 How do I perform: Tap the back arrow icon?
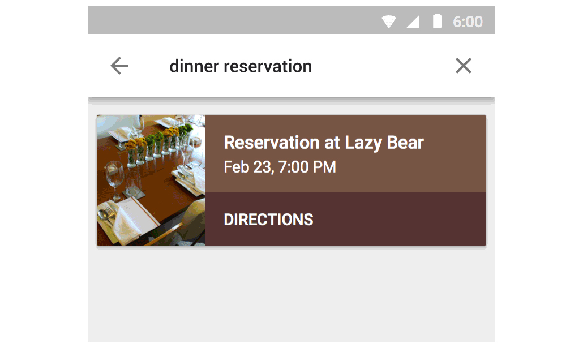click(x=119, y=66)
